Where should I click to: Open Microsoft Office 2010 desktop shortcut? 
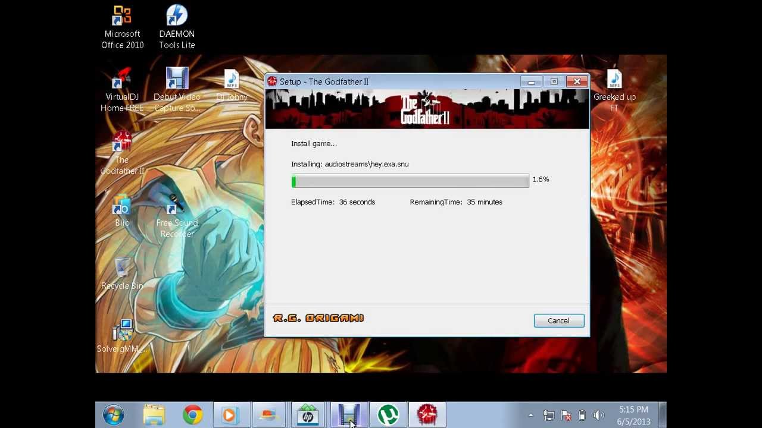[122, 27]
